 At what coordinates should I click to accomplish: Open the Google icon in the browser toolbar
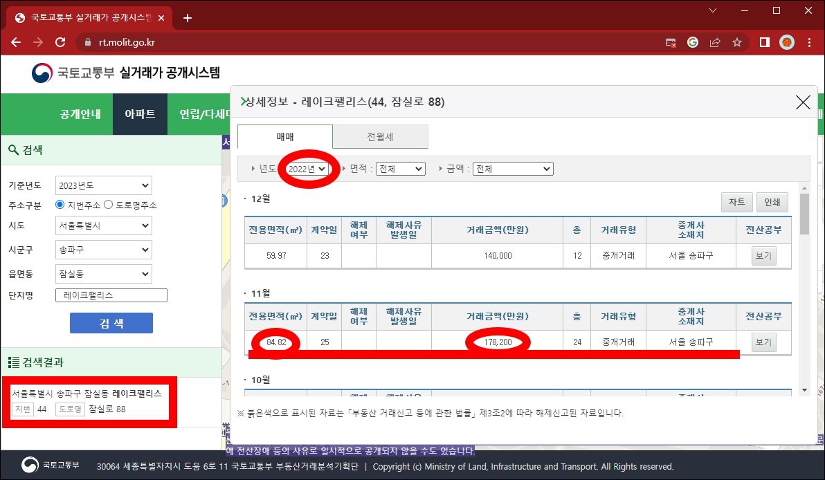[x=692, y=41]
